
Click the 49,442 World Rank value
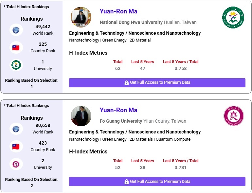coord(43,26)
